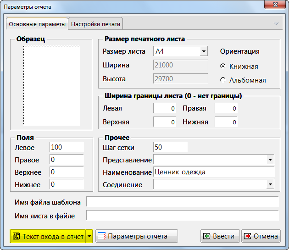Image resolution: width=289 pixels, height=250 pixels.
Task: Open the arrow next to Текст входа в отчет
Action: point(89,236)
